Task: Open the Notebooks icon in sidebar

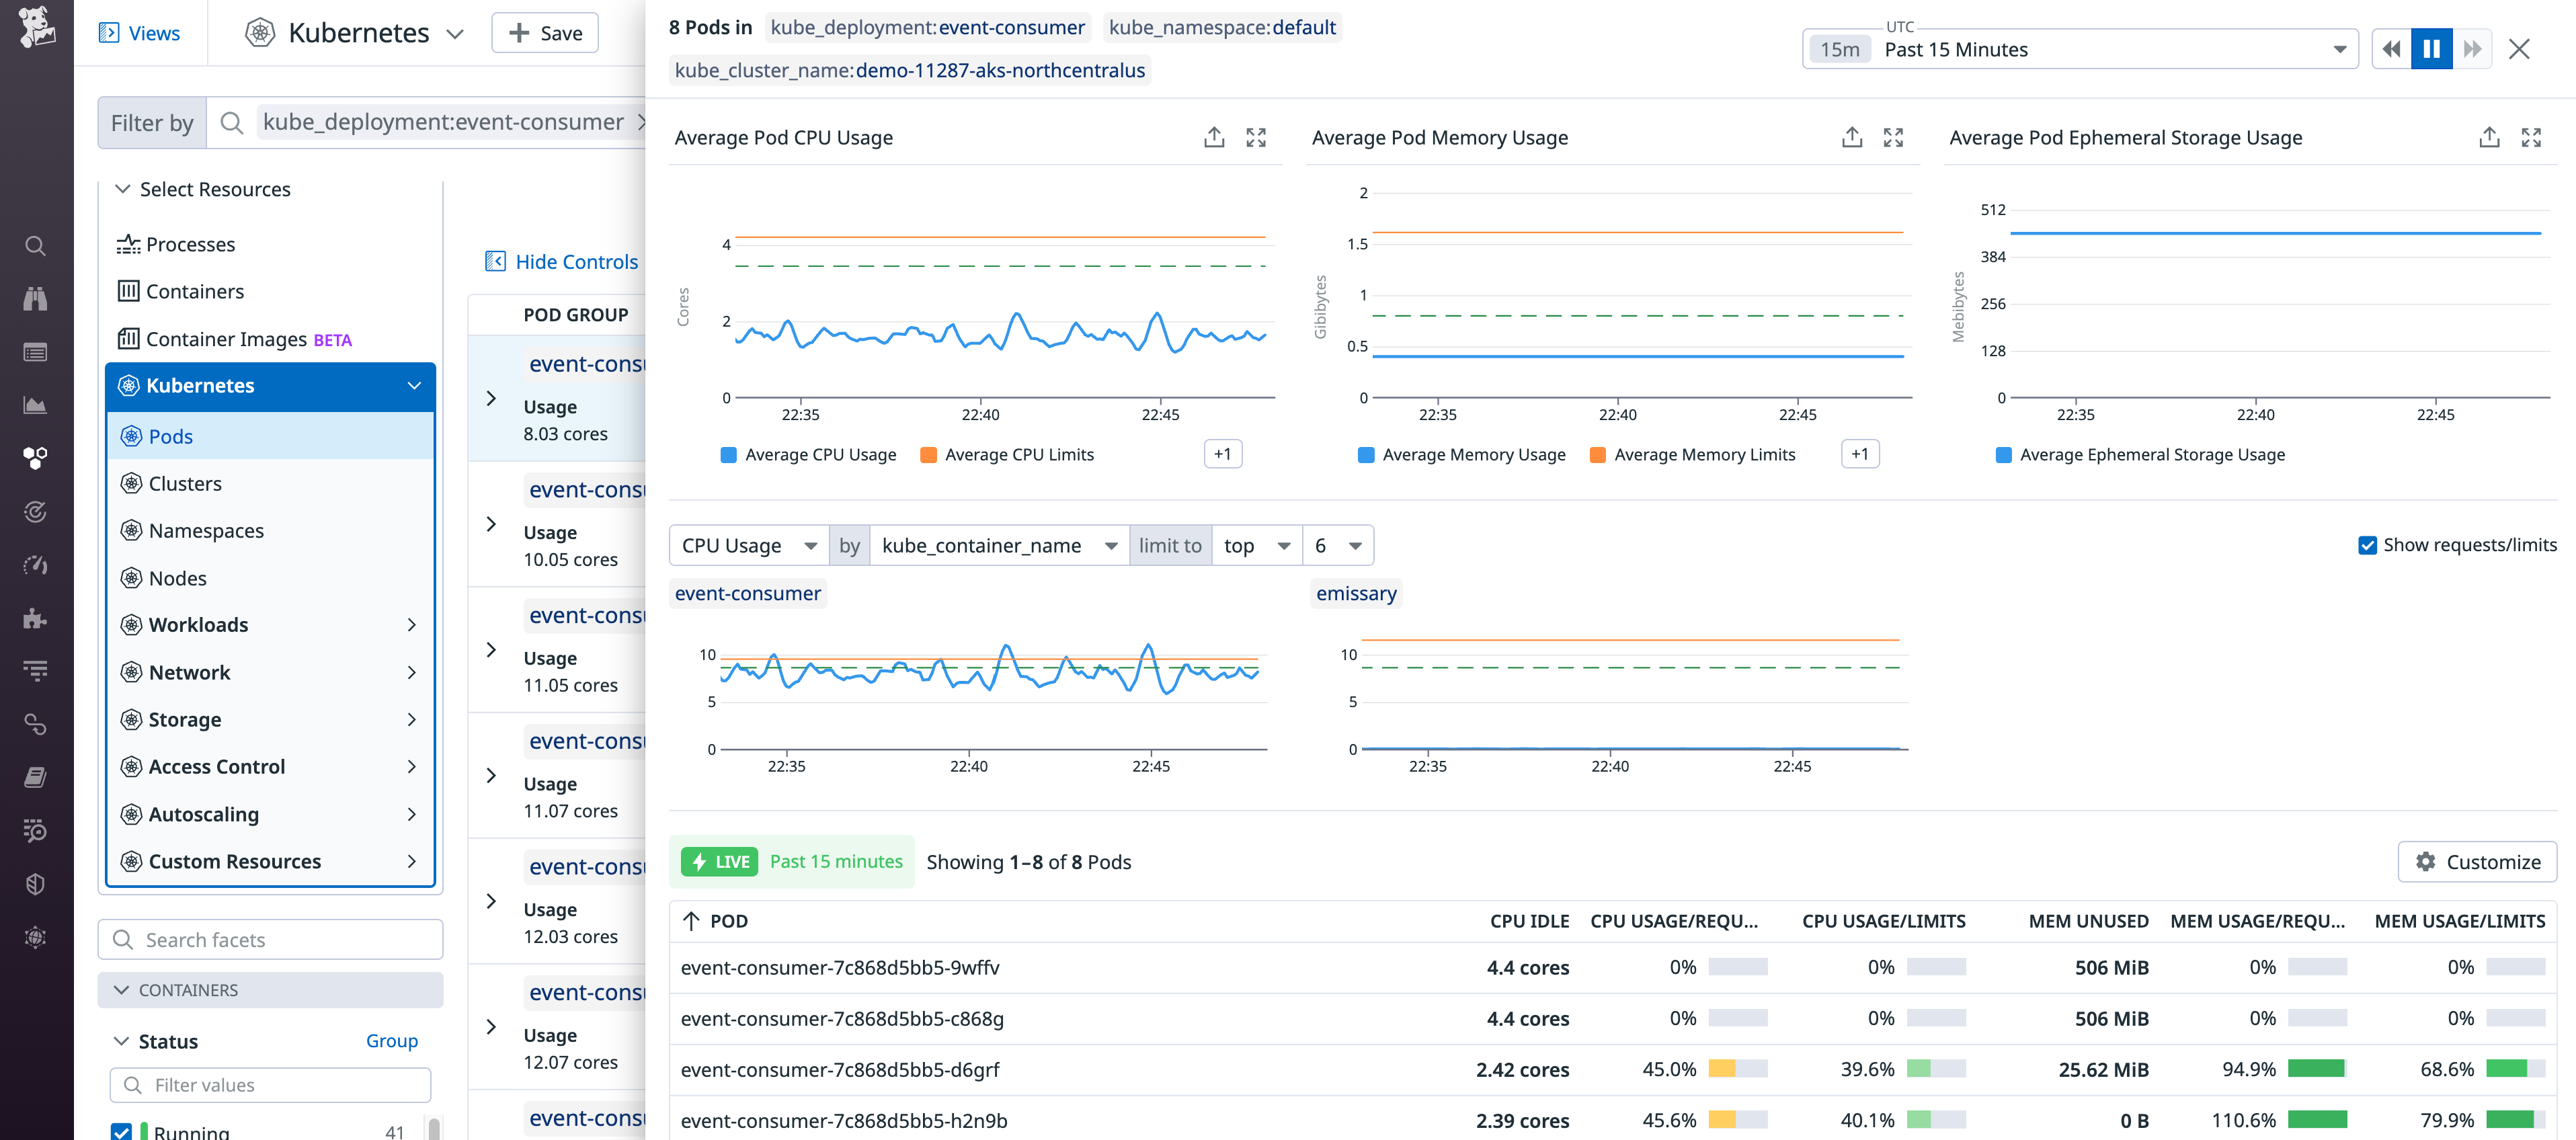Action: (x=36, y=777)
